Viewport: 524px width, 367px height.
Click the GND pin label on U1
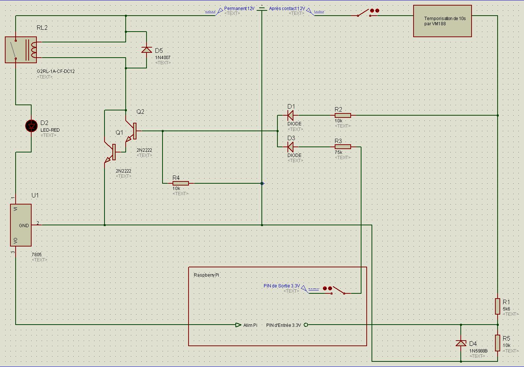(24, 225)
